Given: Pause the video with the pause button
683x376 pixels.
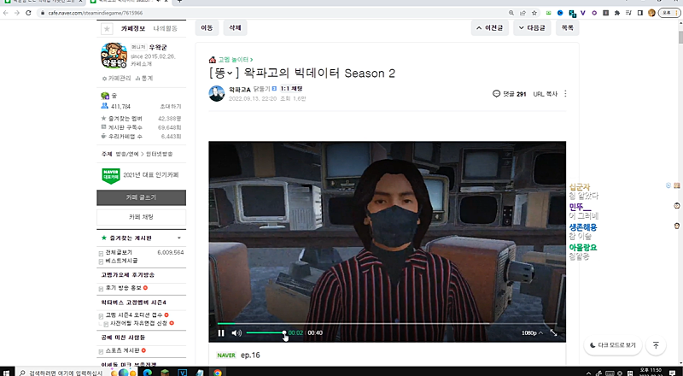Looking at the screenshot, I should tap(221, 332).
